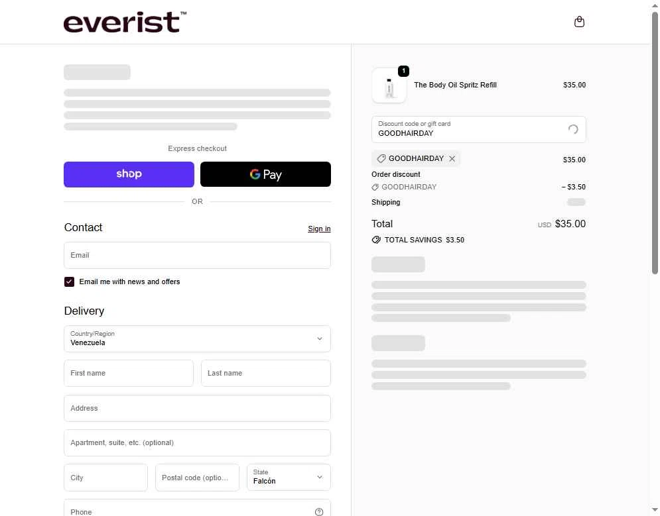Open the shopping bag cart icon

click(x=579, y=22)
